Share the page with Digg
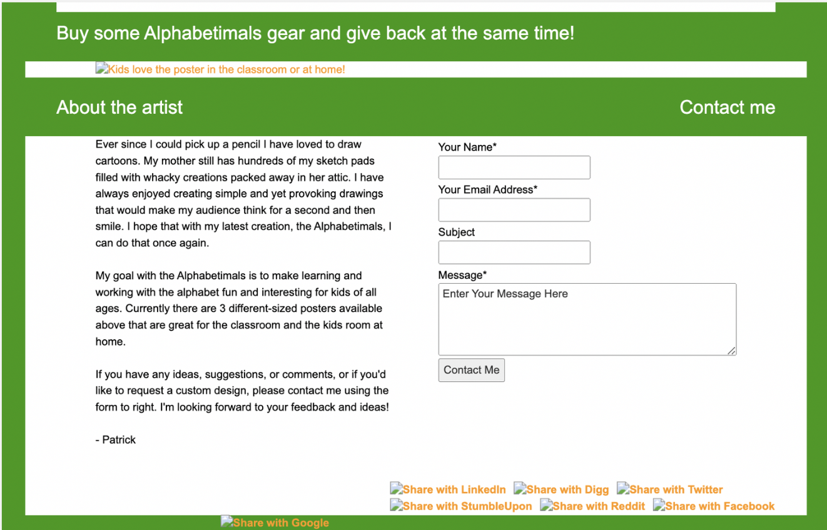The image size is (827, 530). [x=561, y=489]
